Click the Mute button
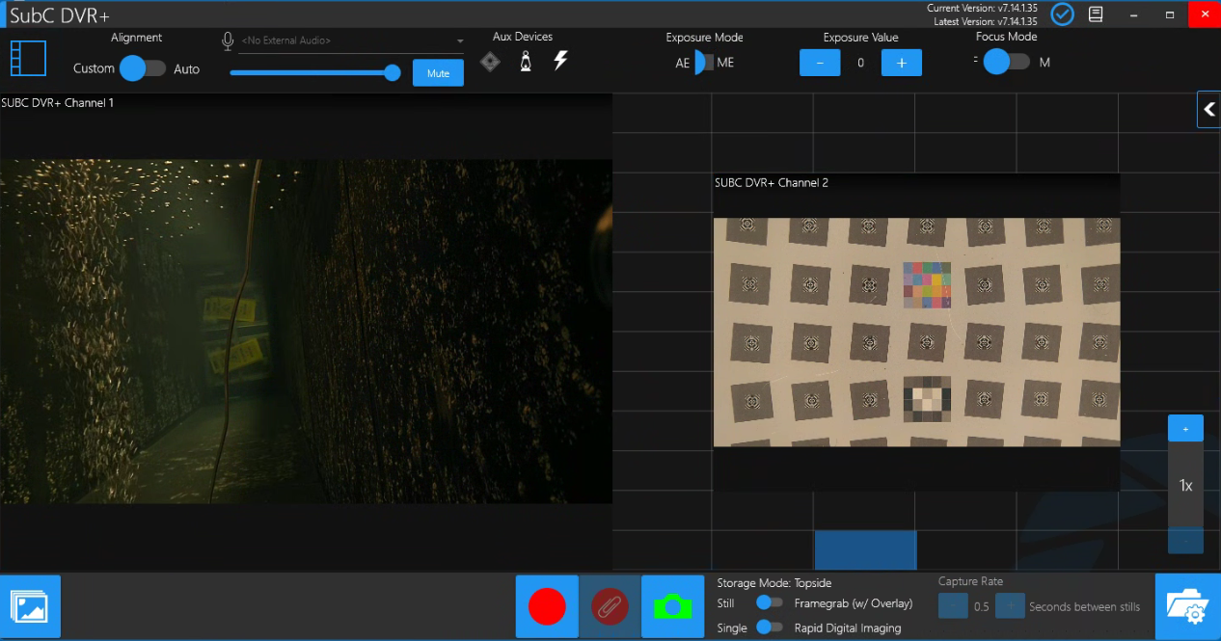Screen dimensions: 1221x641 coord(438,73)
